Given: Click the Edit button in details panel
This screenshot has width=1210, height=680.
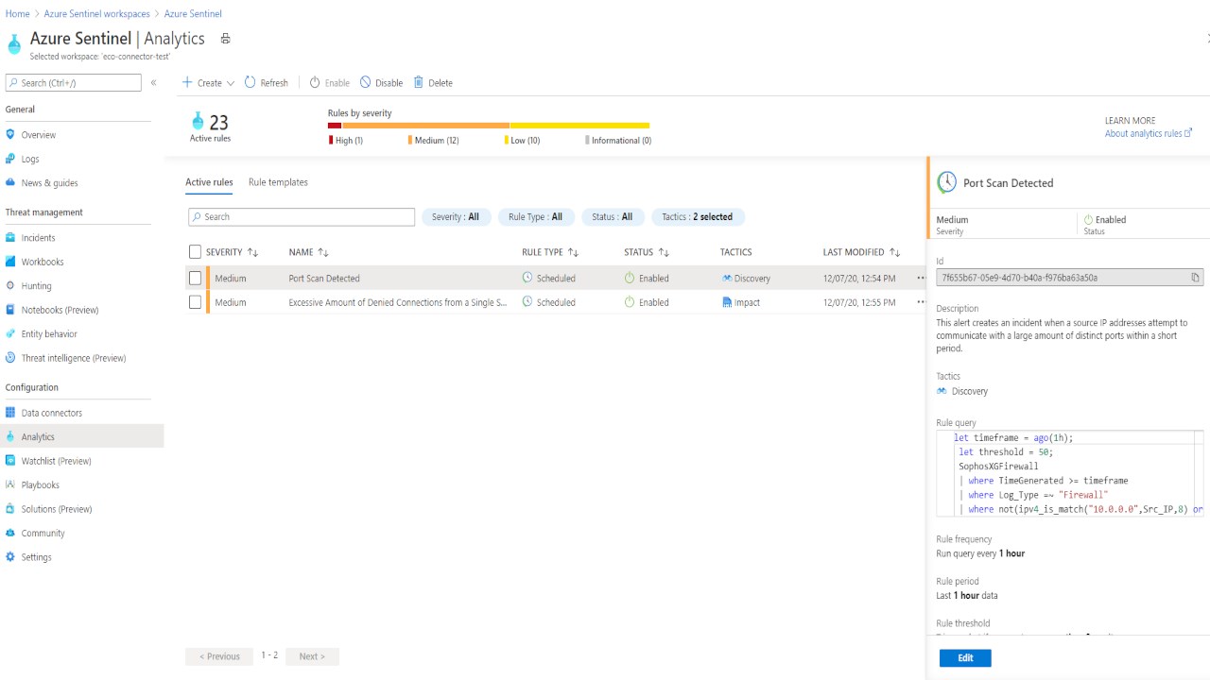Looking at the screenshot, I should click(x=965, y=658).
